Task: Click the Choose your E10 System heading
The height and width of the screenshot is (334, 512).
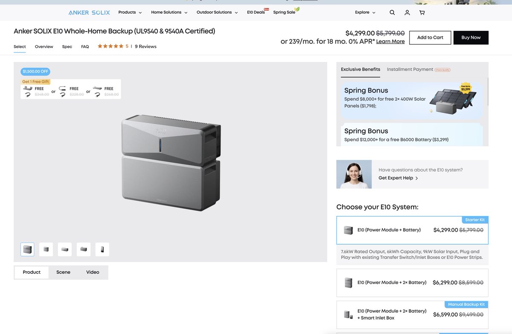Action: pyautogui.click(x=377, y=207)
